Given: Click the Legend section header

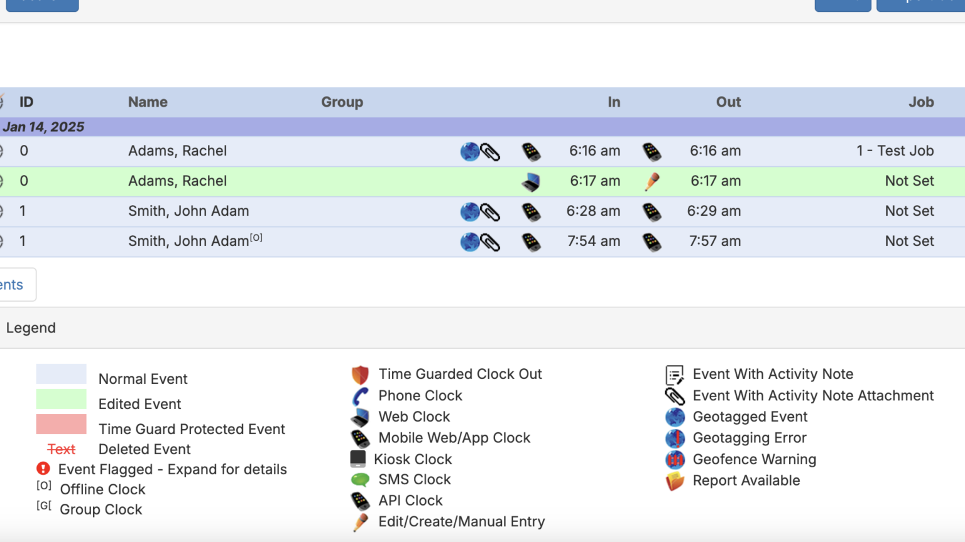Looking at the screenshot, I should pos(31,328).
